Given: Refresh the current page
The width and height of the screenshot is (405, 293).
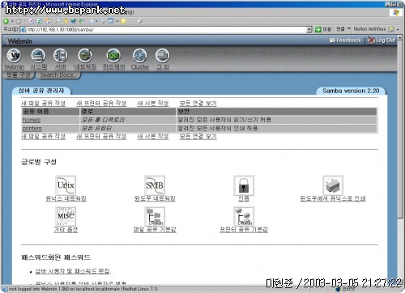Looking at the screenshot, I should (39, 21).
